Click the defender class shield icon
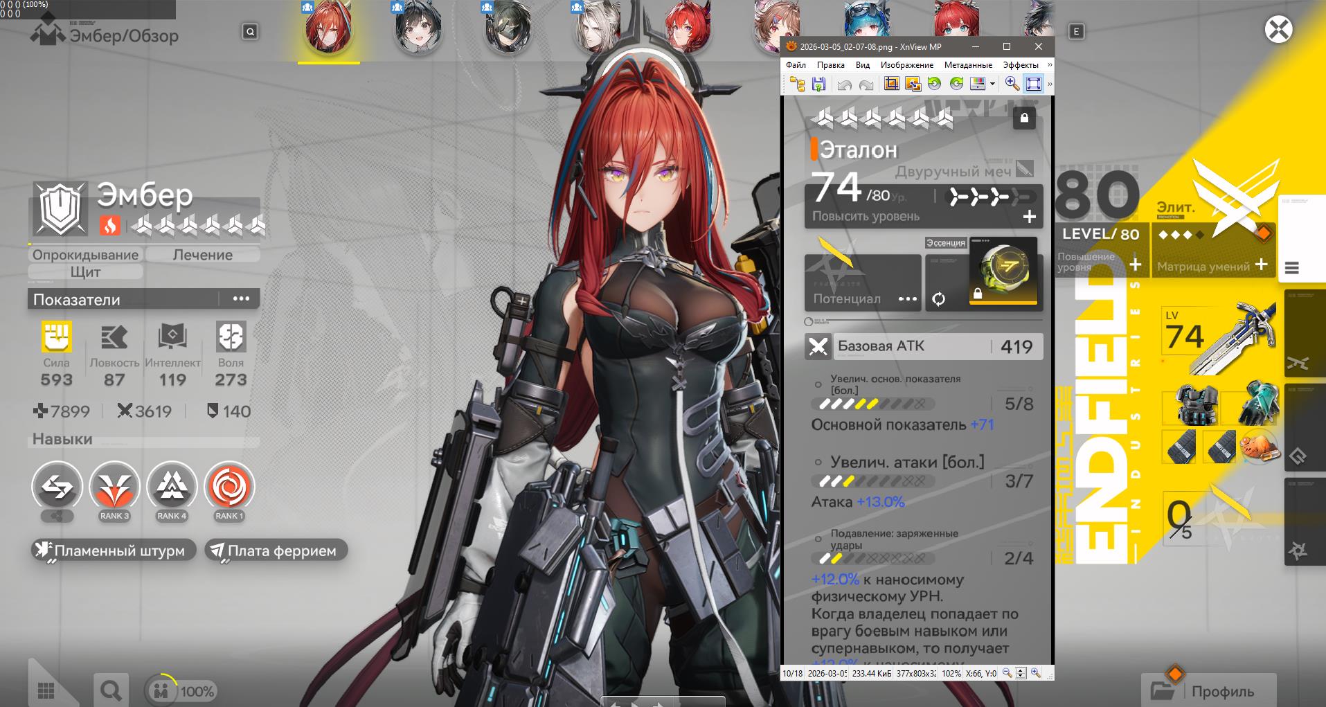Image resolution: width=1326 pixels, height=707 pixels. 60,208
